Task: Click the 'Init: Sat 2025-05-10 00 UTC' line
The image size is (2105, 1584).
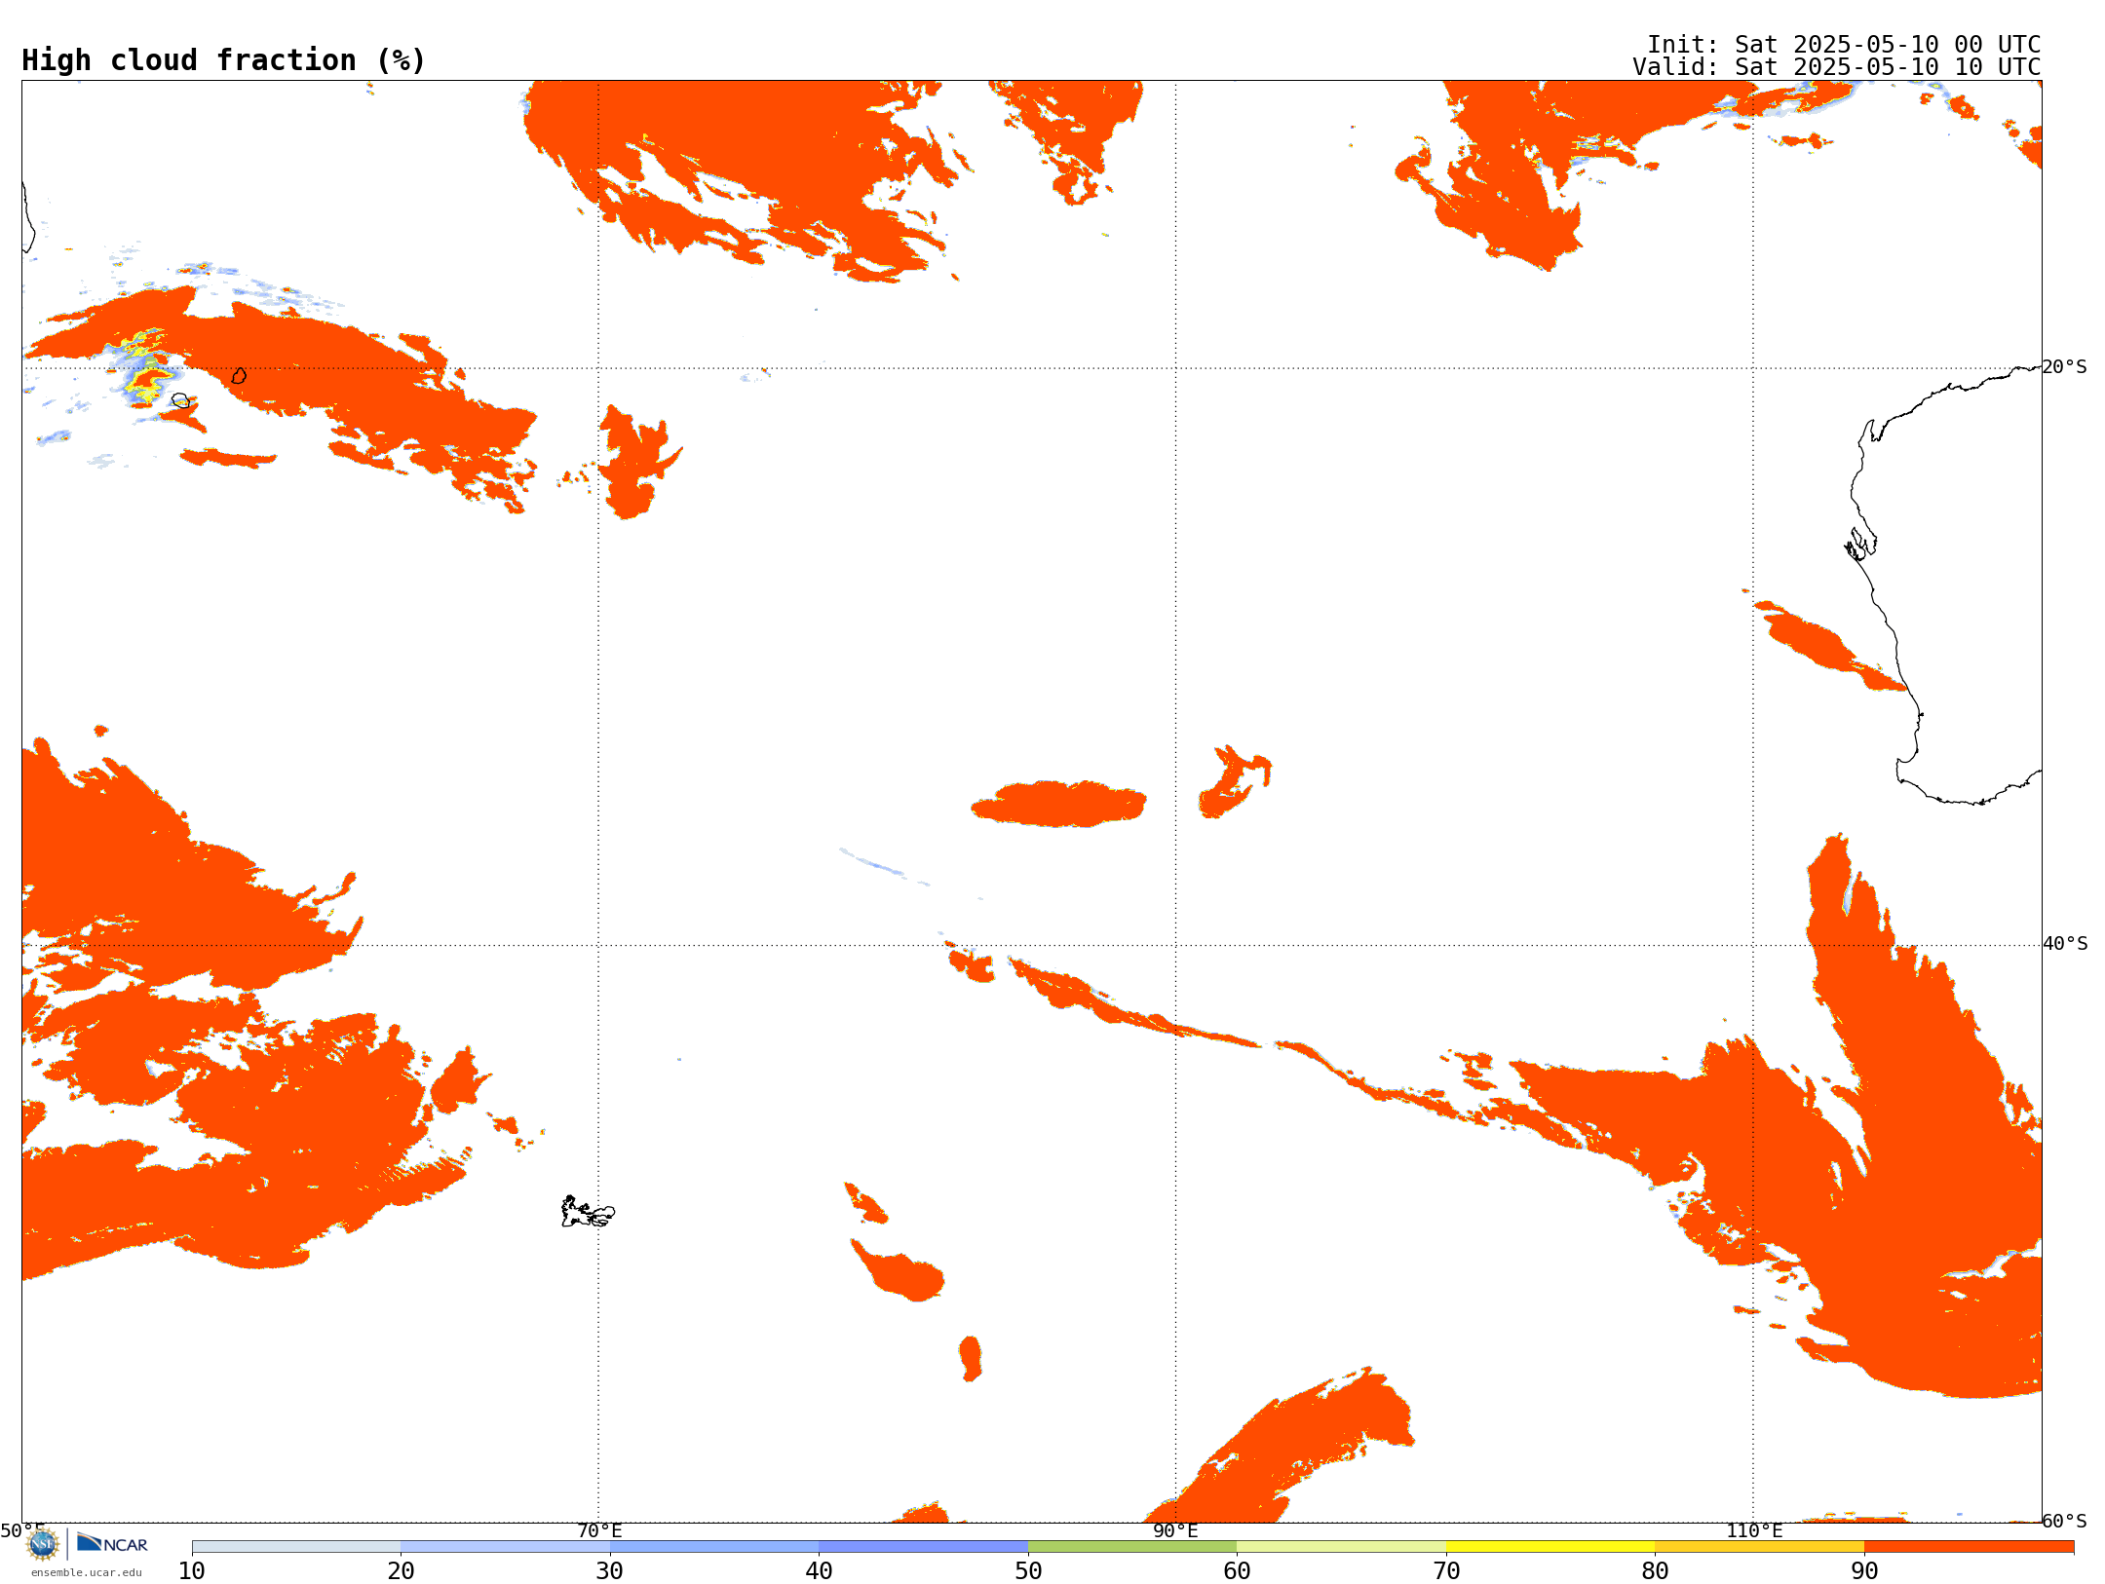Action: (1844, 45)
